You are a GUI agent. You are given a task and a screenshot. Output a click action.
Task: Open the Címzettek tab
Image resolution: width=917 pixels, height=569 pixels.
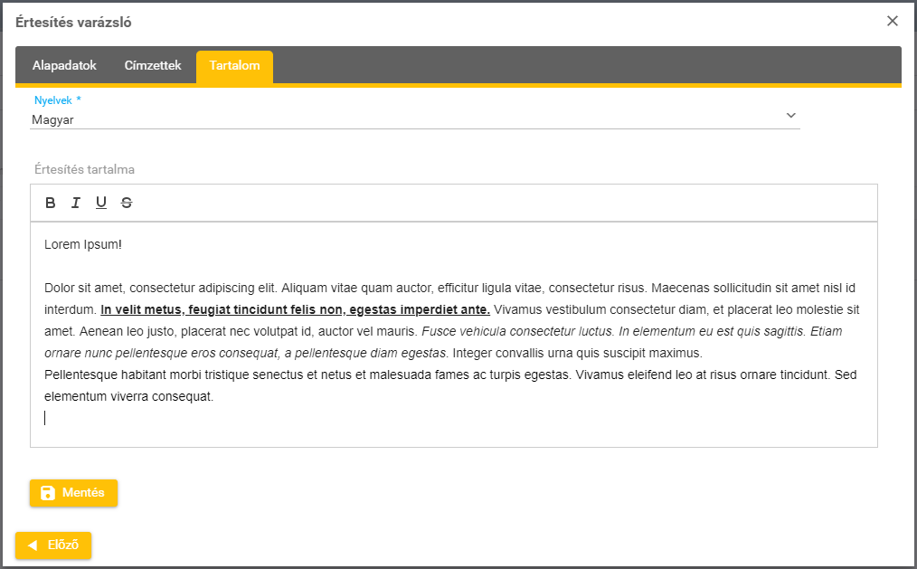click(x=153, y=66)
